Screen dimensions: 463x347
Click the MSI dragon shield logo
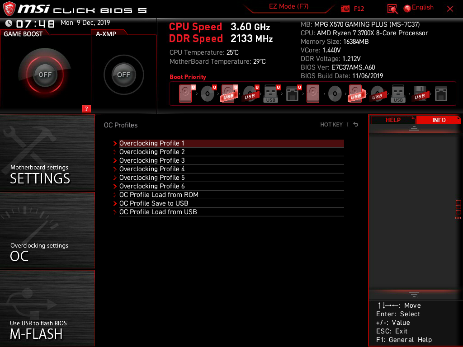[x=9, y=9]
